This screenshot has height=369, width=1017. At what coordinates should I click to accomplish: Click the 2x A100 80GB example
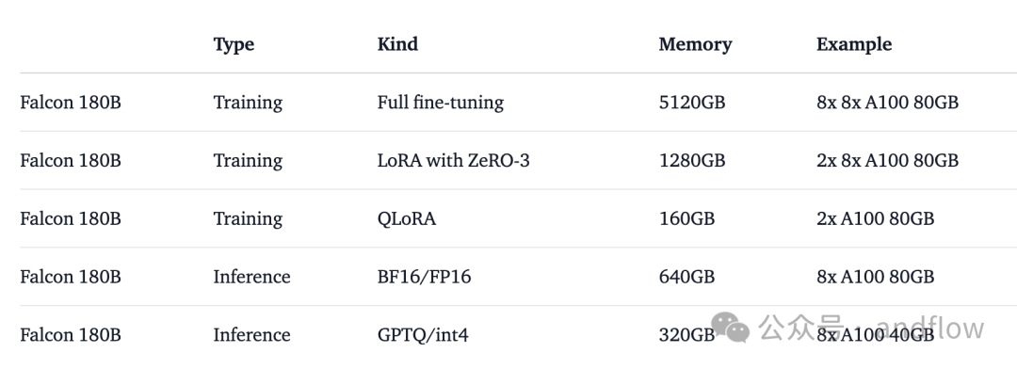coord(875,218)
